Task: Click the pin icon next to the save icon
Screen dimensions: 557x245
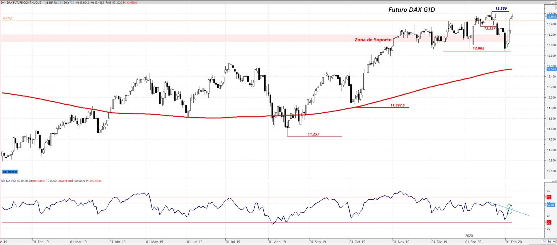Action: pos(554,241)
